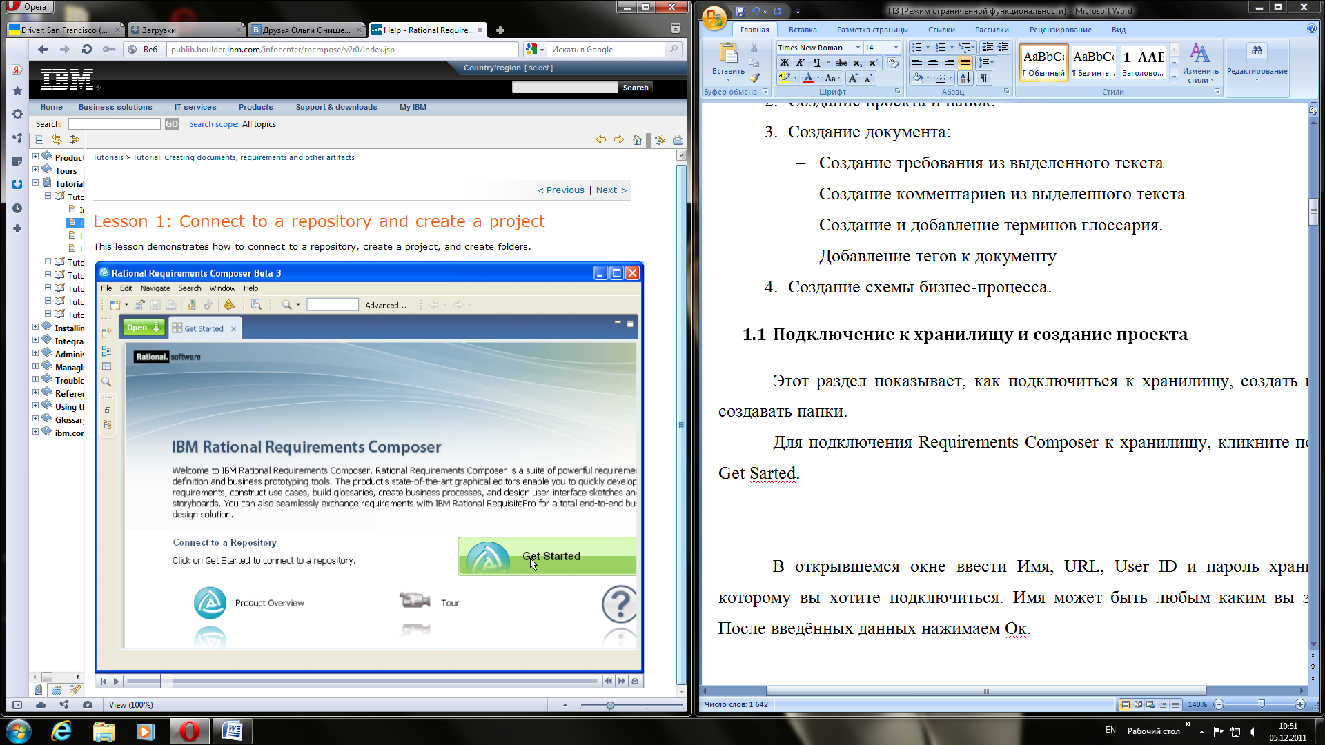Image resolution: width=1325 pixels, height=745 pixels.
Task: Click the Print icon in help toolbar
Action: (x=678, y=140)
